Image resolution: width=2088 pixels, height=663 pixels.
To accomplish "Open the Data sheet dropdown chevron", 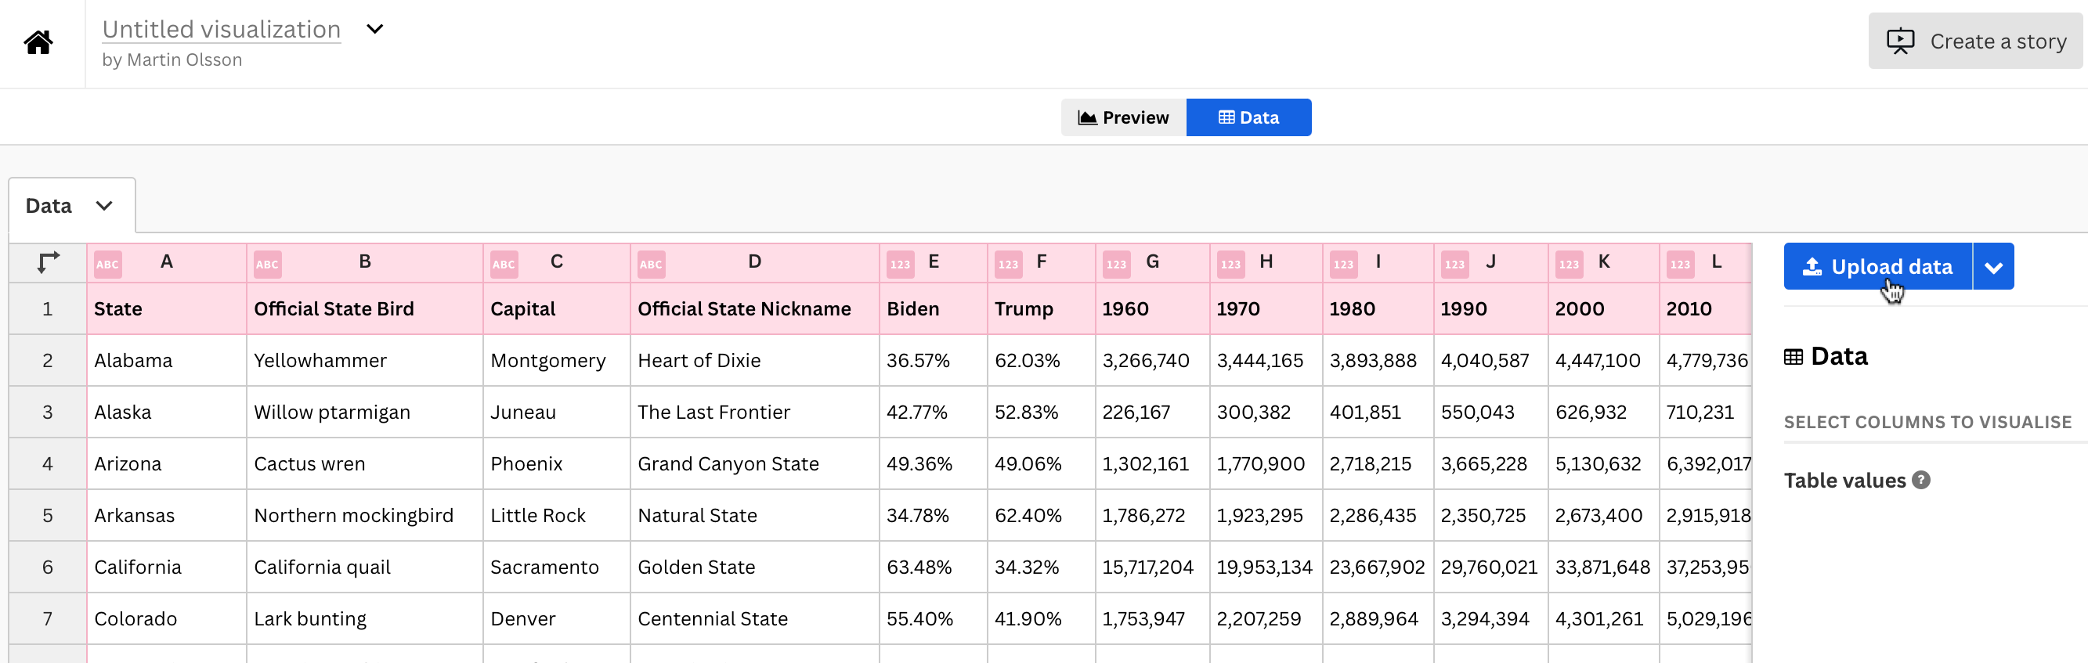I will pos(103,206).
